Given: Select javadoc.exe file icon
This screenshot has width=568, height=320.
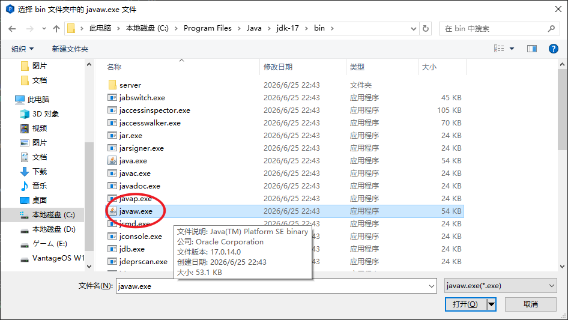Looking at the screenshot, I should [x=112, y=186].
